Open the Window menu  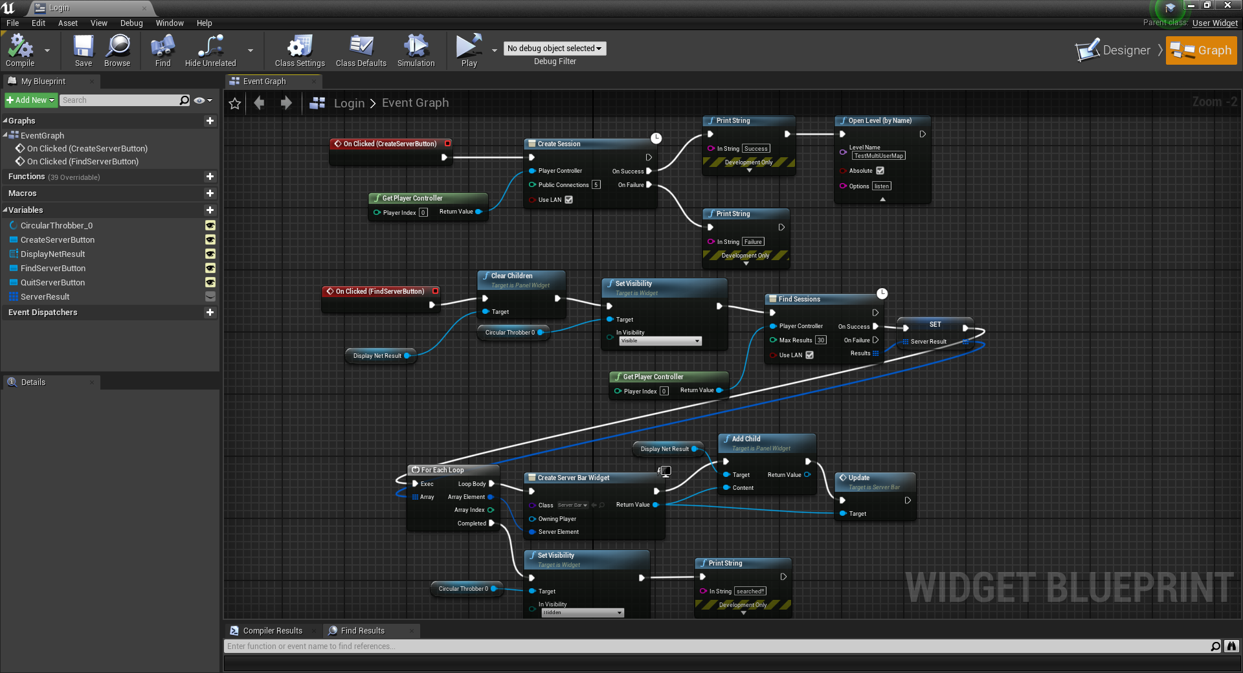[x=170, y=23]
